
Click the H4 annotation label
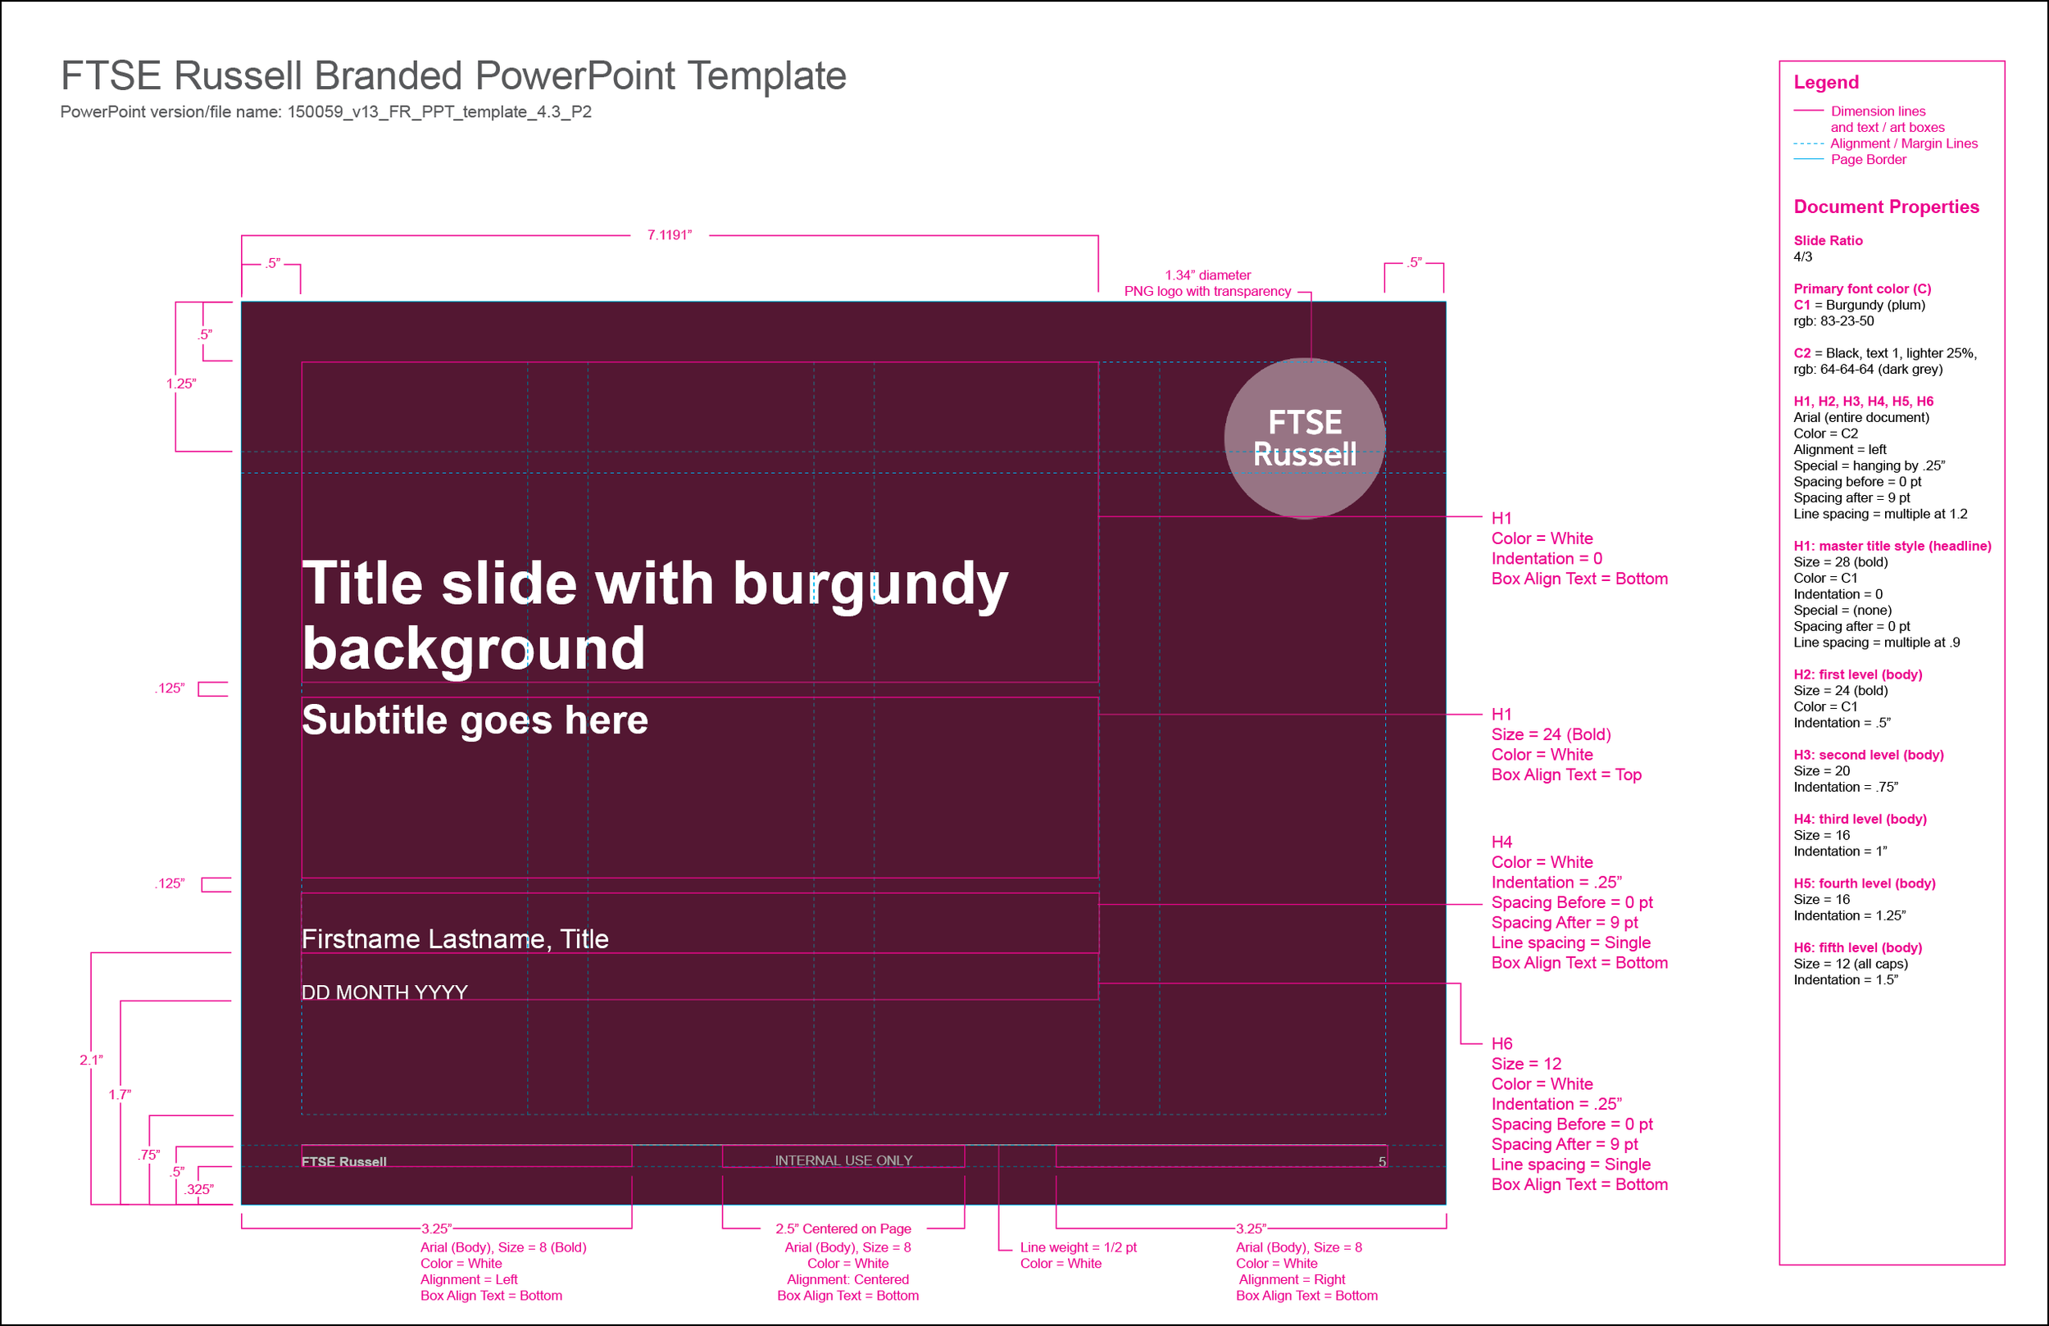tap(1502, 842)
